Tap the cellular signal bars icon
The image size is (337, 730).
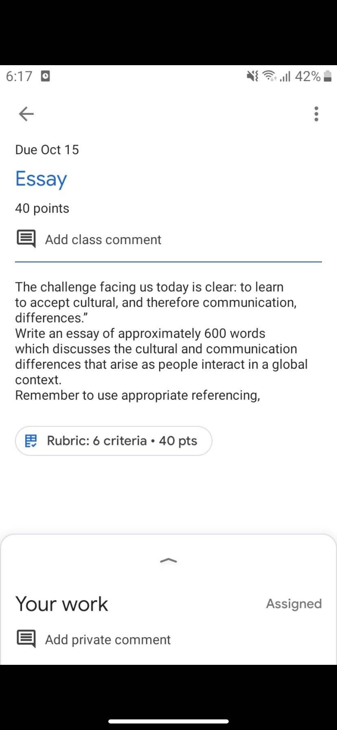[x=285, y=76]
